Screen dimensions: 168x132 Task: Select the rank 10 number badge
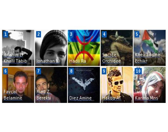coord(138,71)
